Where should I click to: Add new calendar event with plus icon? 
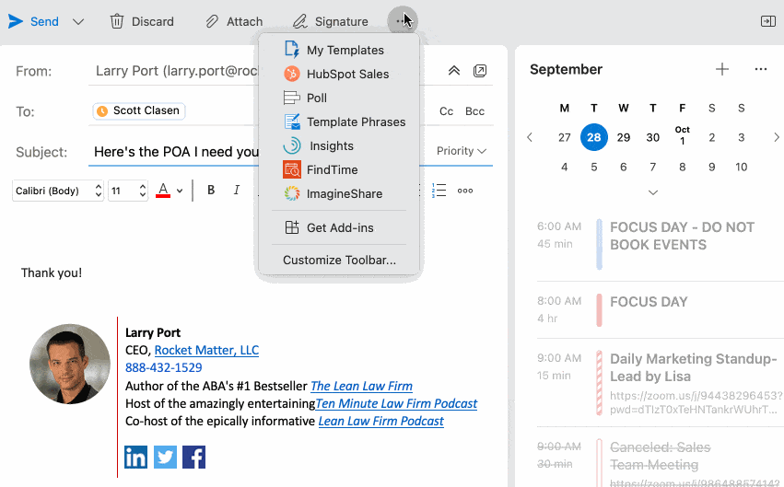(722, 69)
